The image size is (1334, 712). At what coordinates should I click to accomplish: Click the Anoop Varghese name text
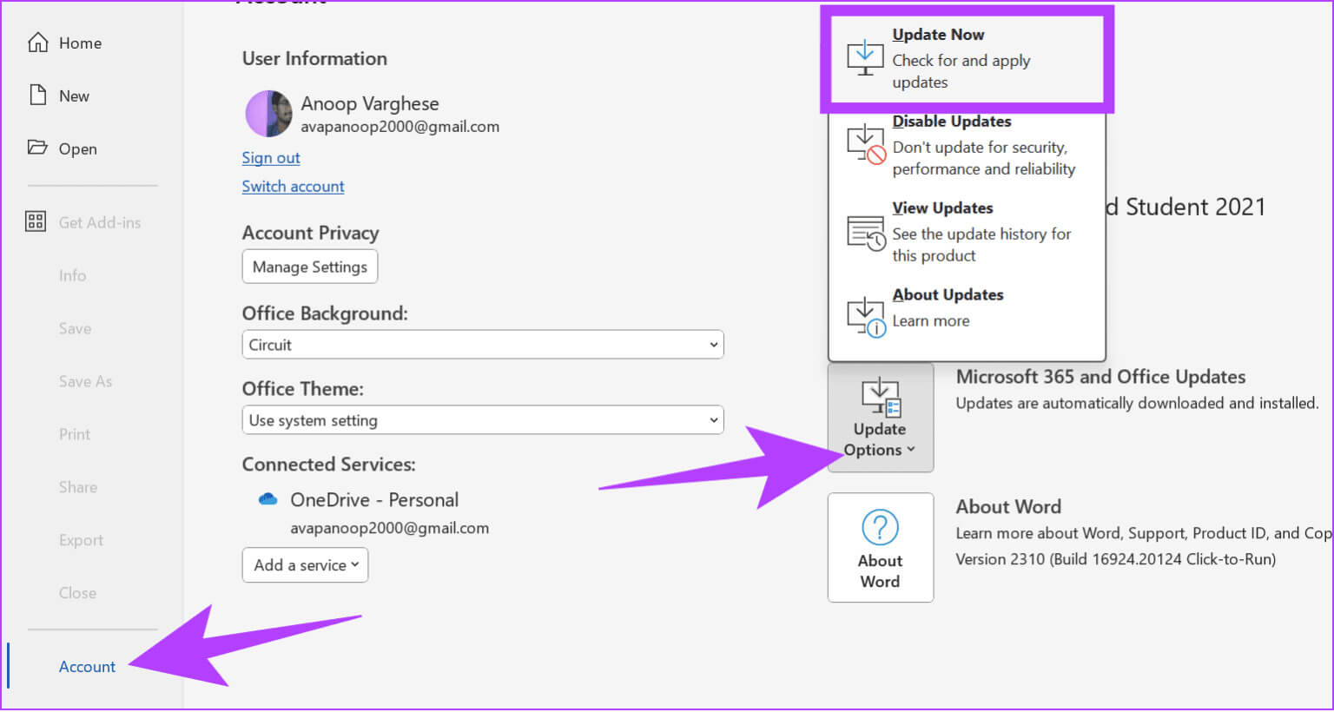(370, 103)
